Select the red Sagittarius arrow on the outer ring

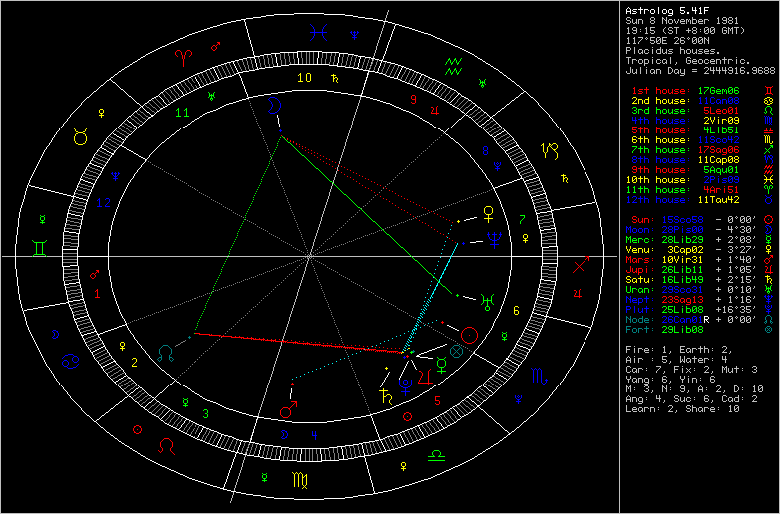(581, 266)
